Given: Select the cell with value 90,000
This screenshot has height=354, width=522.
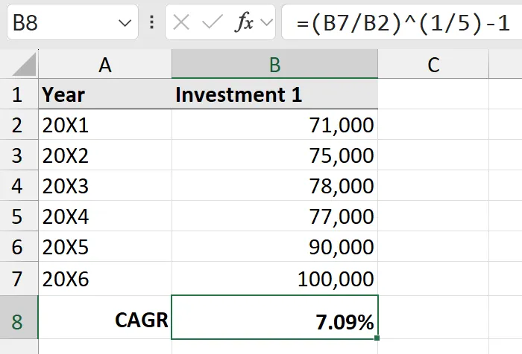Looking at the screenshot, I should tap(274, 247).
